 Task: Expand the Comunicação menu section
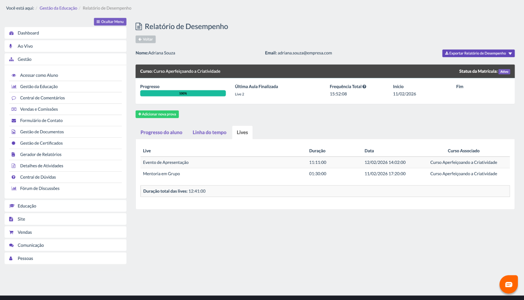click(x=31, y=245)
